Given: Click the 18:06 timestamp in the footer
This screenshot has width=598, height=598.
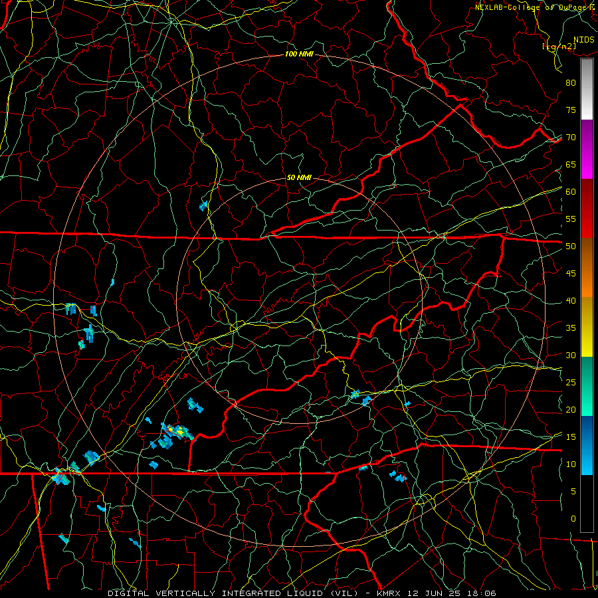Looking at the screenshot, I should (481, 593).
